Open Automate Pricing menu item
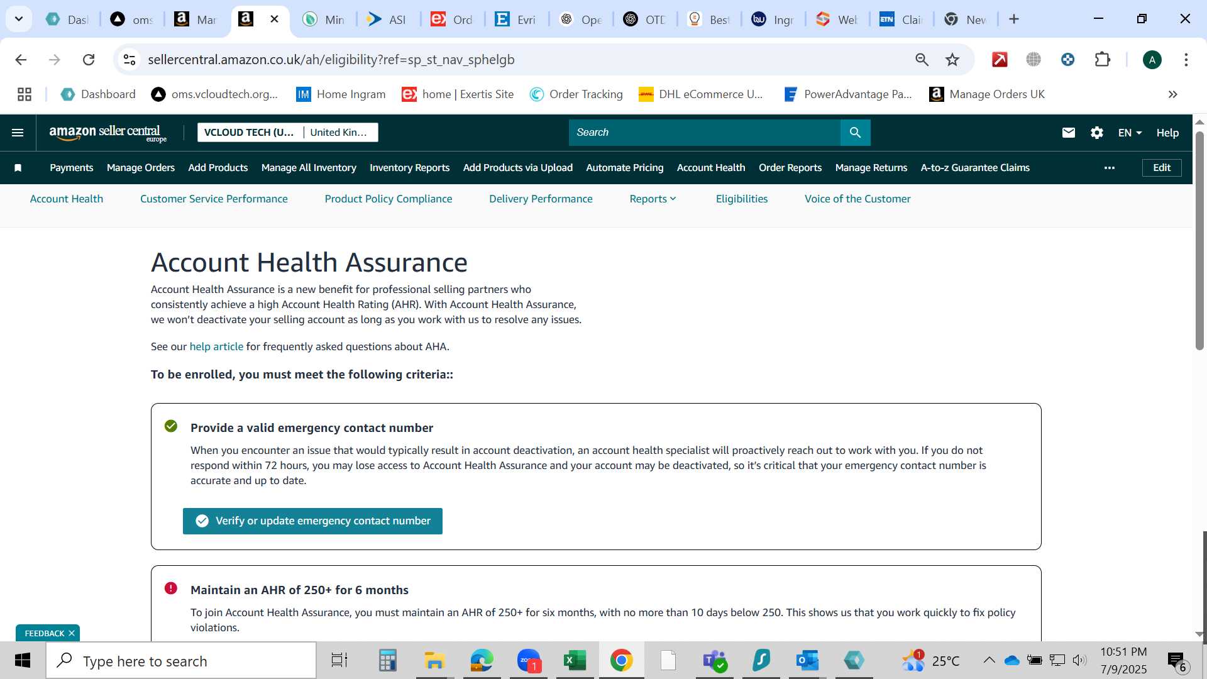Screen dimensions: 1207x679 pos(625,168)
